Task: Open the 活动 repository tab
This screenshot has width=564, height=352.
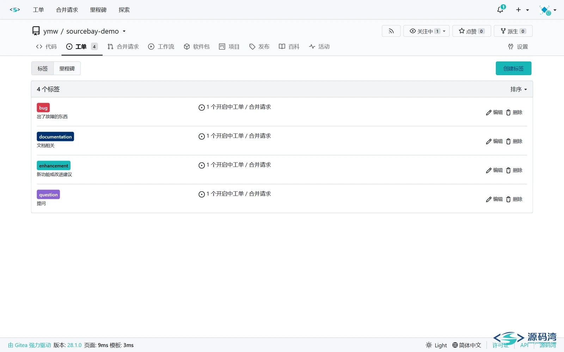Action: point(319,46)
